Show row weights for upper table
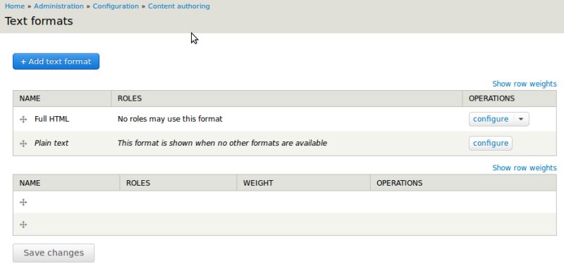Image resolution: width=564 pixels, height=266 pixels. coord(525,84)
